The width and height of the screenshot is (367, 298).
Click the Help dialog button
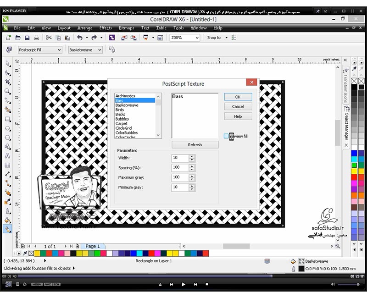[x=238, y=116]
